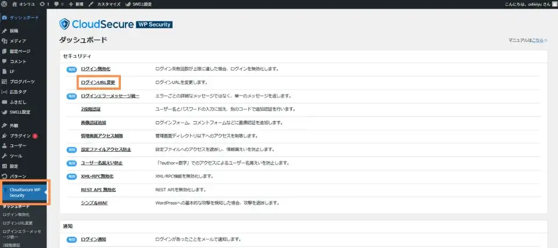This screenshot has width=558, height=248.
Task: Click description text REST APIを無効化します。
Action: 180,190
